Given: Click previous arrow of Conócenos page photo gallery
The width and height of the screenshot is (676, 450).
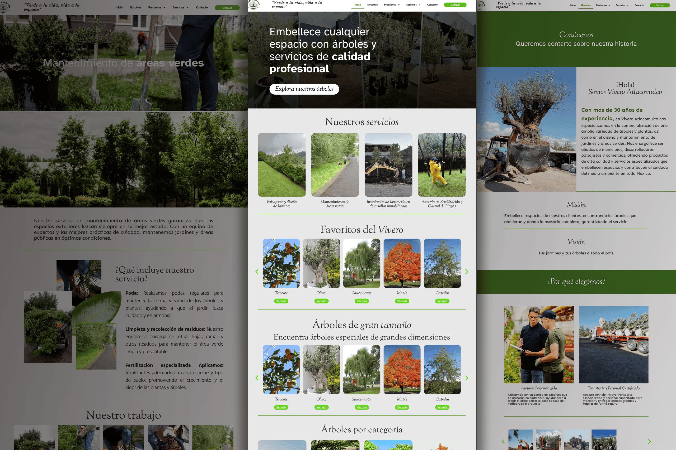Looking at the screenshot, I should click(x=503, y=441).
